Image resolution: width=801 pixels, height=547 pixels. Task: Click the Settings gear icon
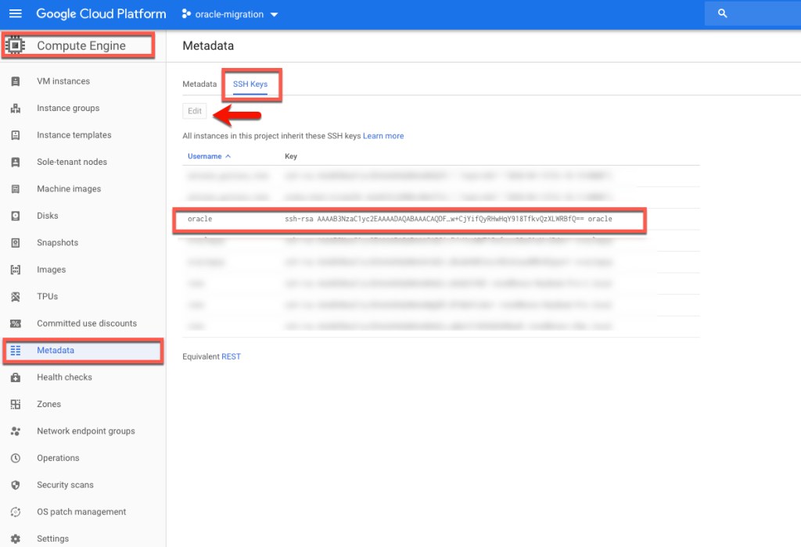[x=16, y=539]
